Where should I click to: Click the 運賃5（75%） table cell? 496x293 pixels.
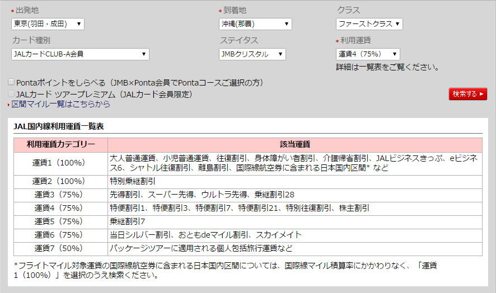click(x=60, y=222)
